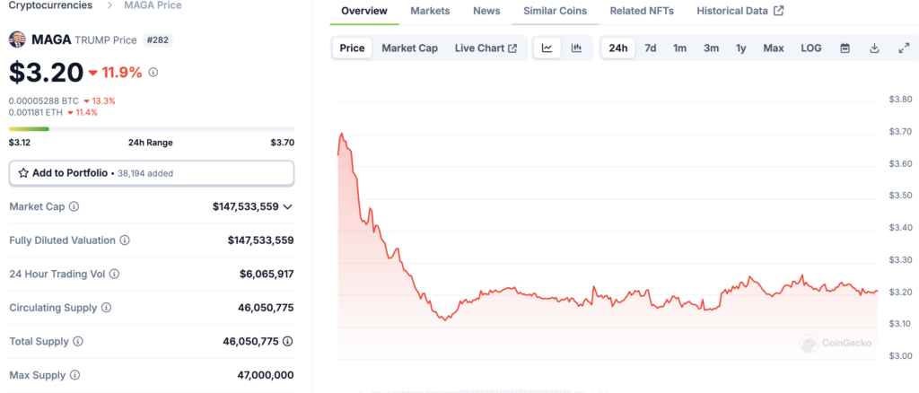This screenshot has width=919, height=393.
Task: Download chart data icon
Action: tap(874, 48)
